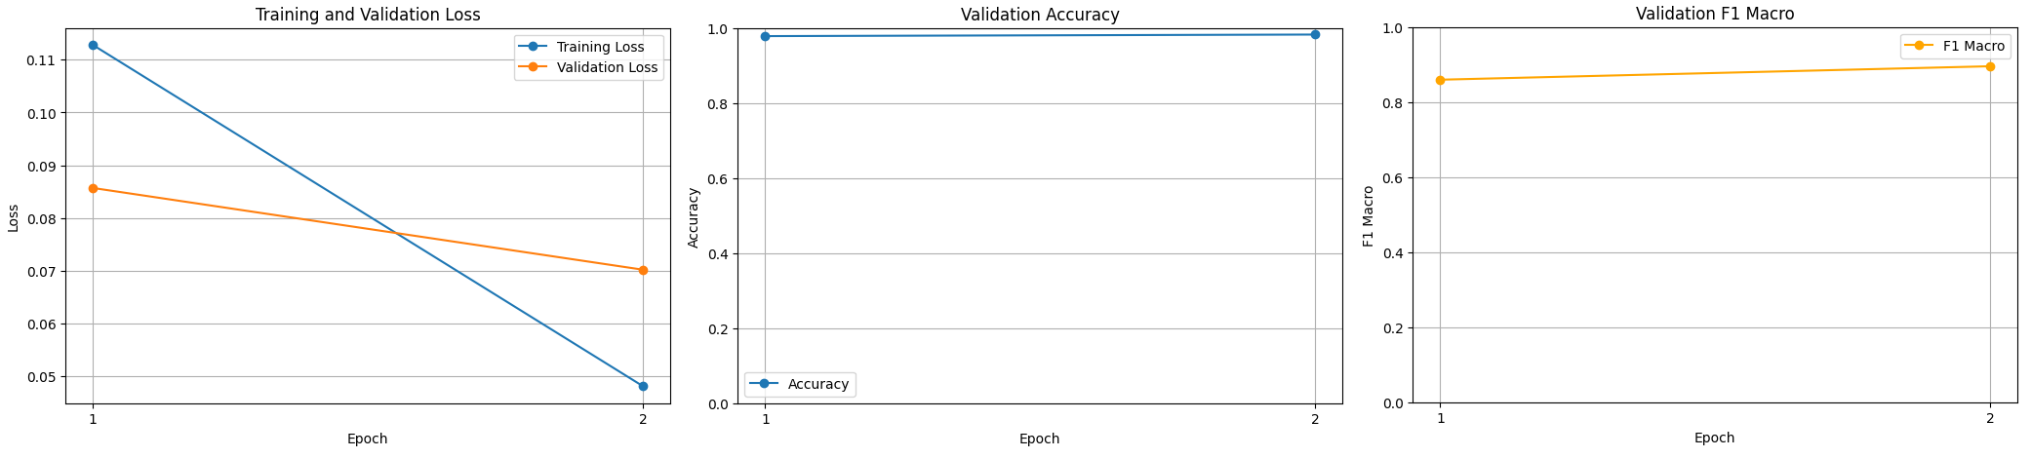Viewport: 2031px width, 458px height.
Task: Click the Accuracy data point at epoch 2
Action: pos(1315,34)
